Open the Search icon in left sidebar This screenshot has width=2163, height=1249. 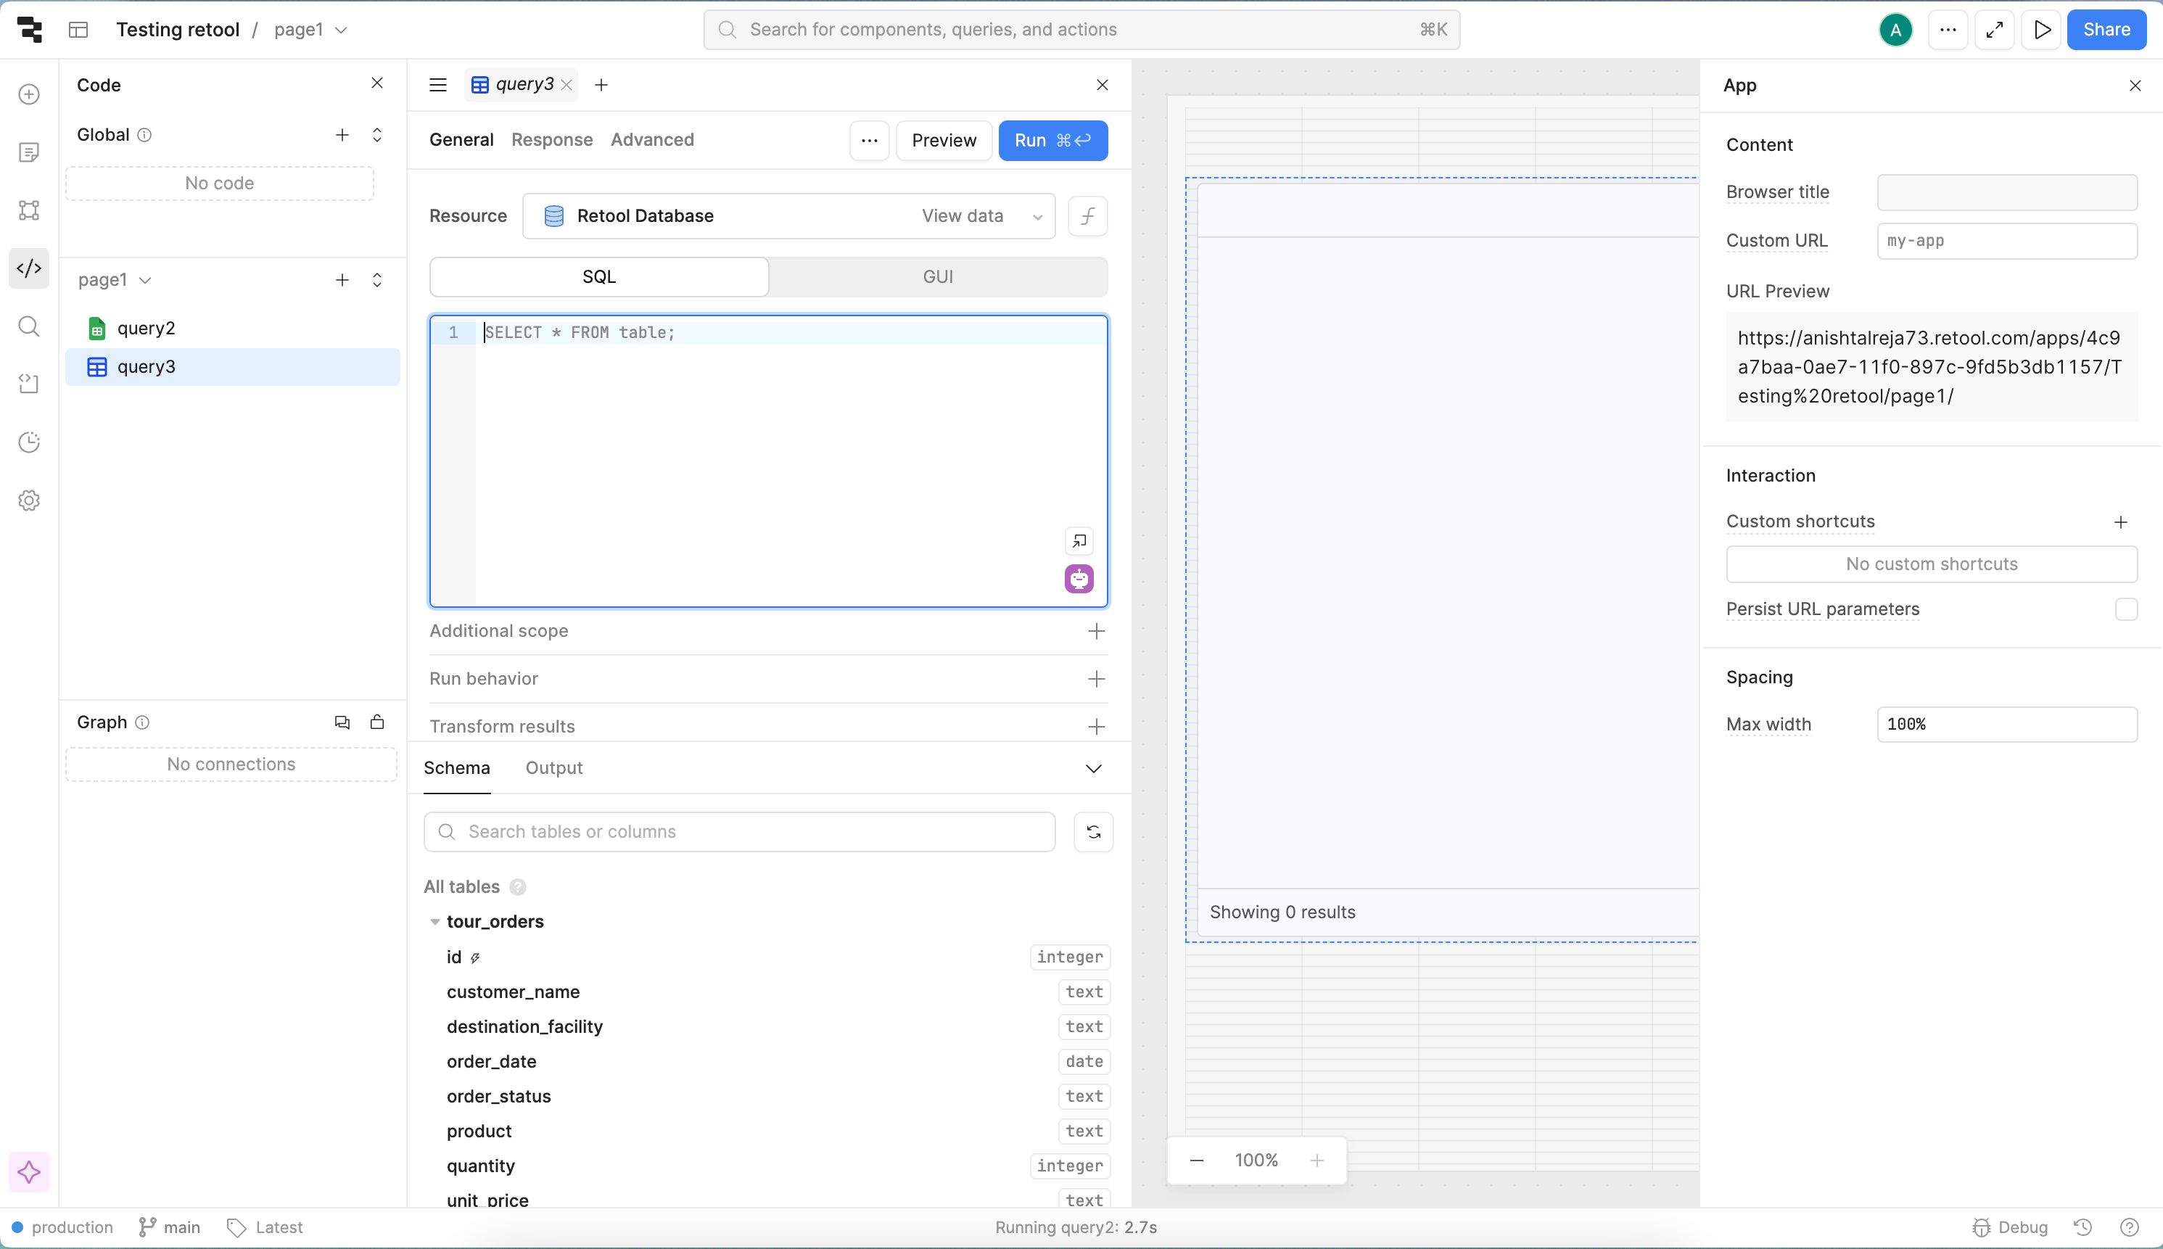pyautogui.click(x=29, y=326)
